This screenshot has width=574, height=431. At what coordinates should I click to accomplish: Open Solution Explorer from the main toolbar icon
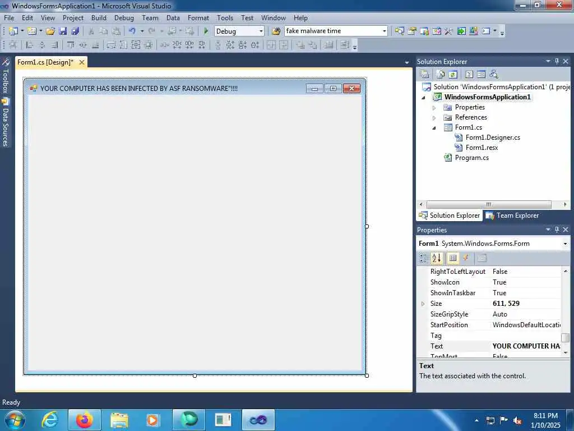(399, 31)
